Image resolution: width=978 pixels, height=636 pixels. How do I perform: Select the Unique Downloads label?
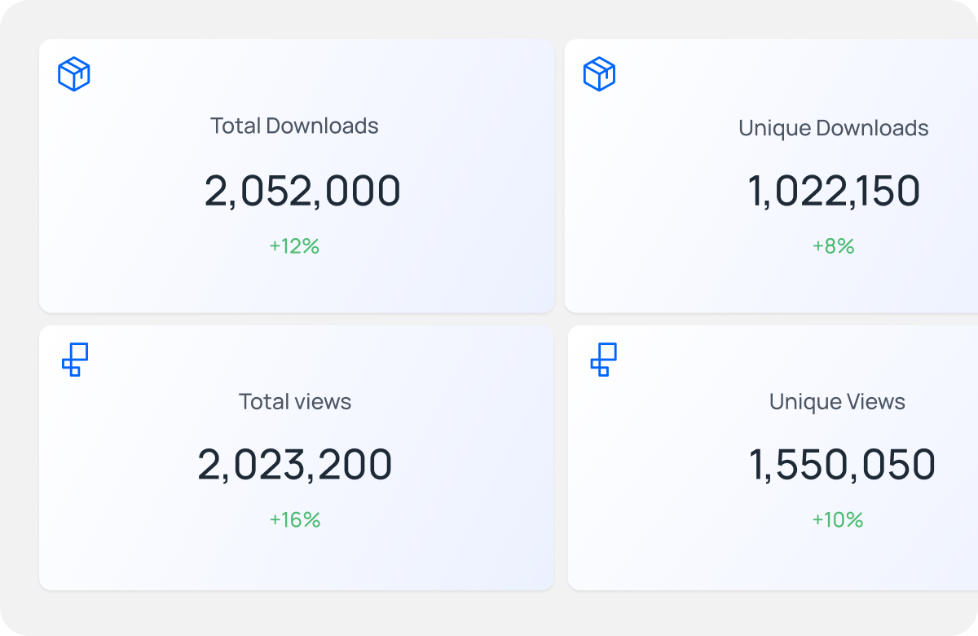[834, 128]
